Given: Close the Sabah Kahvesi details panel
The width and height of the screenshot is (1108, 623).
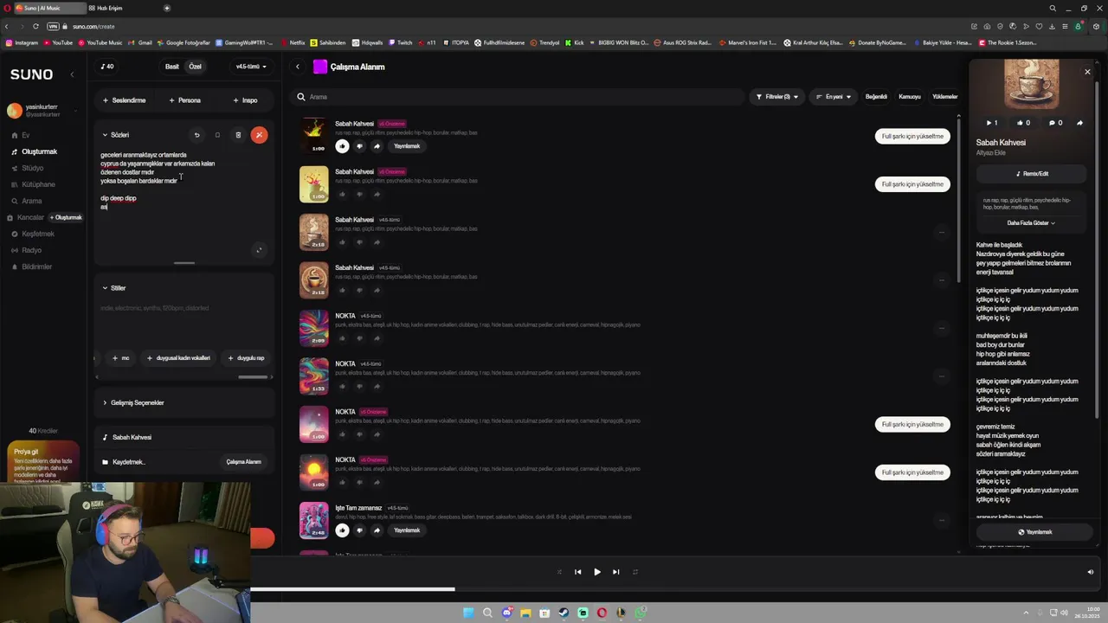Looking at the screenshot, I should (x=1087, y=72).
